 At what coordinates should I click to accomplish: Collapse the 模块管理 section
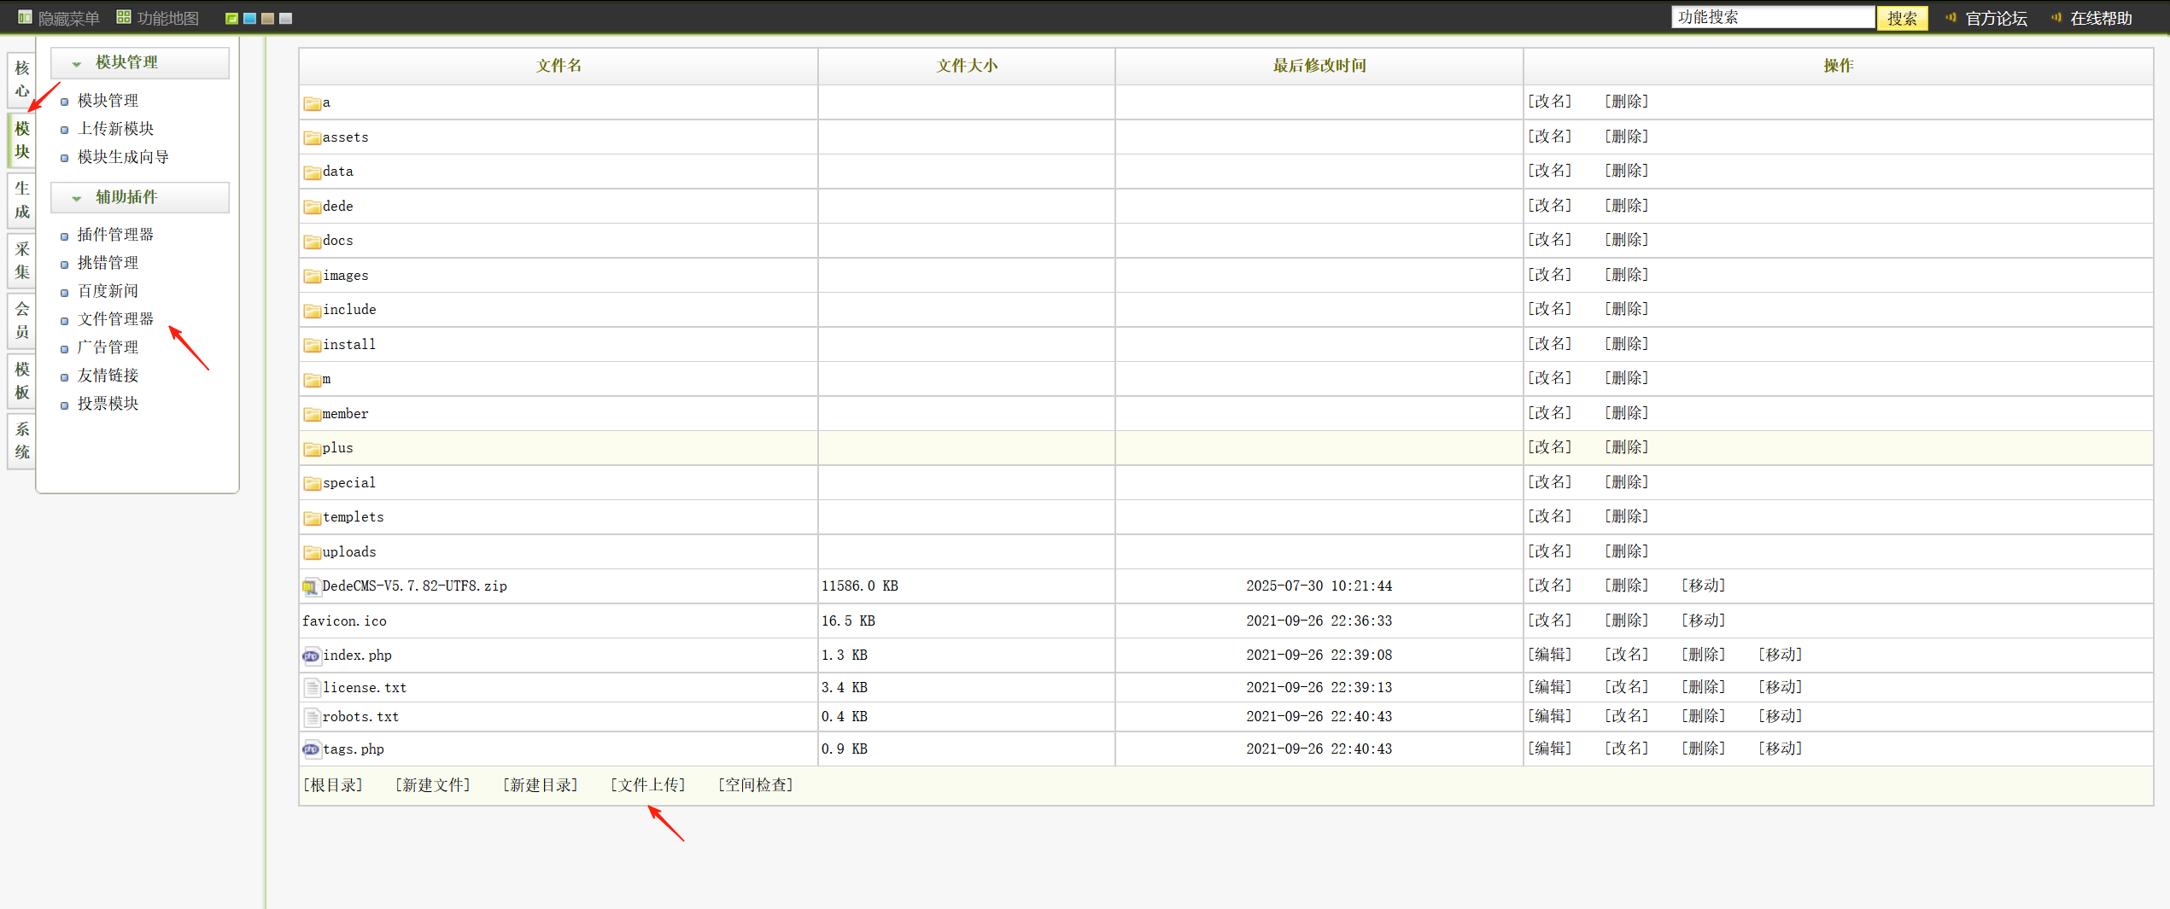(x=140, y=63)
